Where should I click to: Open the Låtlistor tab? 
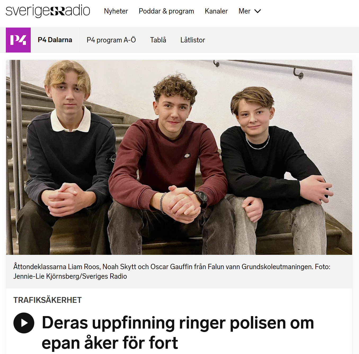(x=193, y=40)
